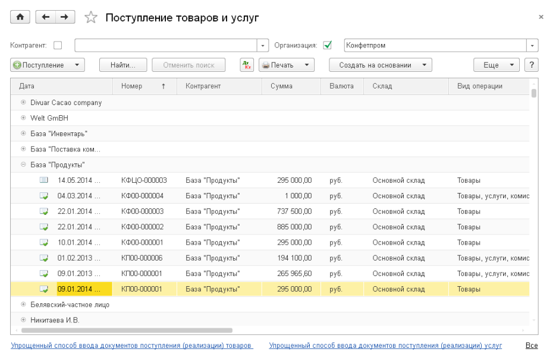Open the Еще menu
Viewport: 553px width, 358px height.
pos(497,65)
